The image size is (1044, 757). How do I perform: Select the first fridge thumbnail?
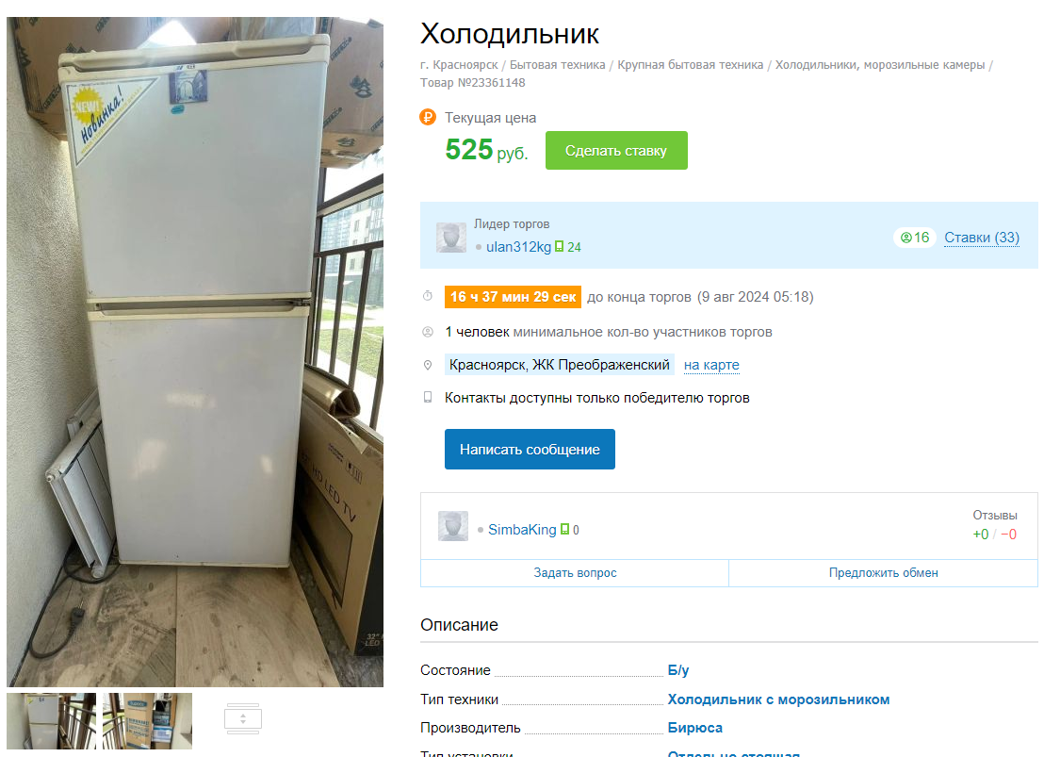[x=51, y=721]
